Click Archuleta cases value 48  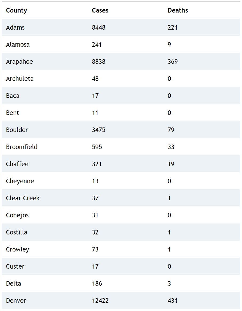pos(95,79)
